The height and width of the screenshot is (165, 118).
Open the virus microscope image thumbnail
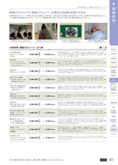pos(71,31)
